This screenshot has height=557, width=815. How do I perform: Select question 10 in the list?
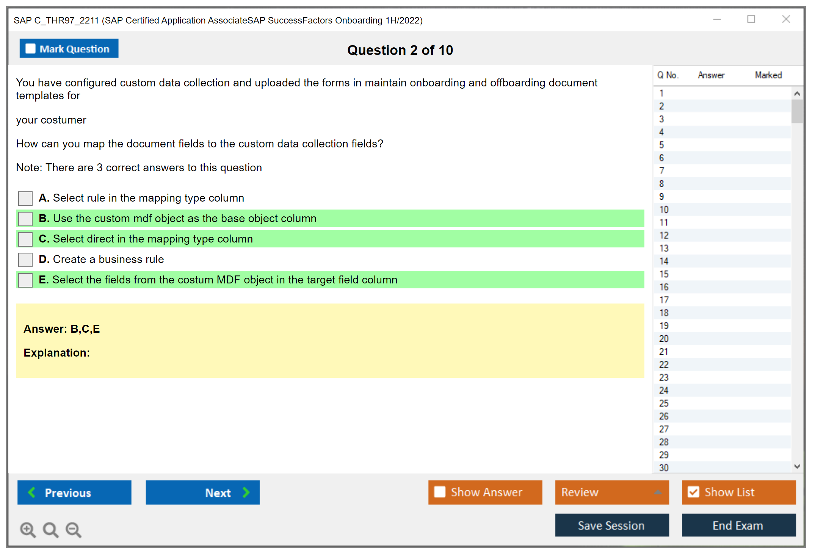click(x=664, y=210)
